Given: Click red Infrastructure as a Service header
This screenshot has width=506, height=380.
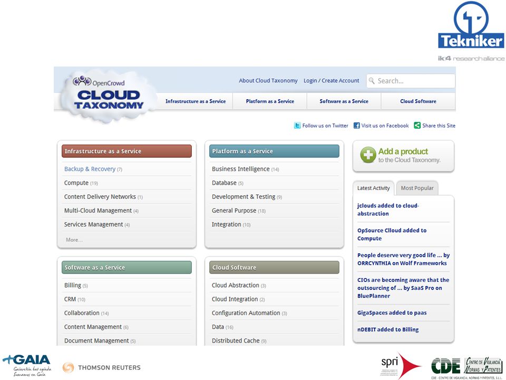Looking at the screenshot, I should click(126, 151).
